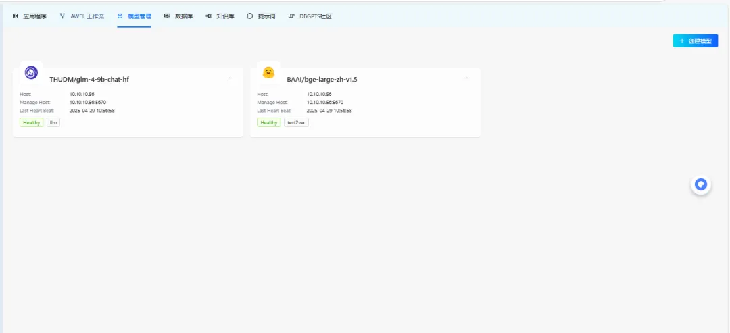Select the 模型管理 tab
The image size is (730, 333).
pos(135,16)
